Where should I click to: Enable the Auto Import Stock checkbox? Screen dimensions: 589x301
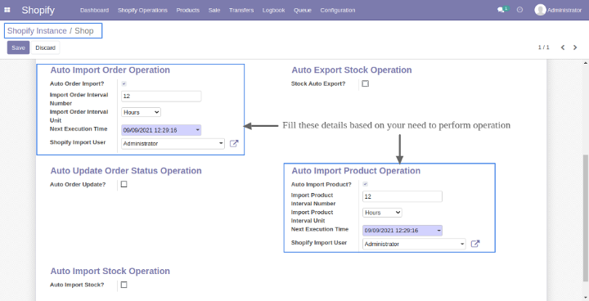click(x=124, y=285)
